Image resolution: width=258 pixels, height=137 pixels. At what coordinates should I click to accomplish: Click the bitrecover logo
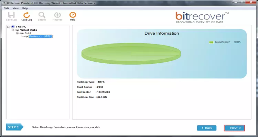click(202, 18)
